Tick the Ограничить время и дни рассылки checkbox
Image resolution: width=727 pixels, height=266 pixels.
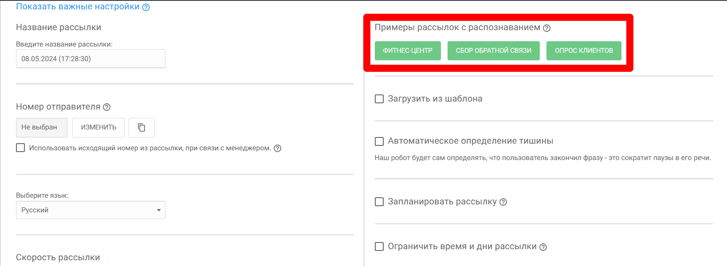(379, 246)
